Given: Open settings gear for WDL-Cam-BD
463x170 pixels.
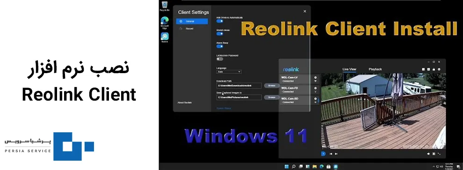Looking at the screenshot, I should (315, 99).
